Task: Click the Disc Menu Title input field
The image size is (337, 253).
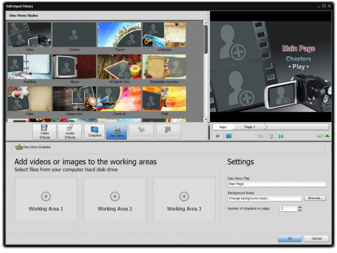Action: pyautogui.click(x=276, y=184)
